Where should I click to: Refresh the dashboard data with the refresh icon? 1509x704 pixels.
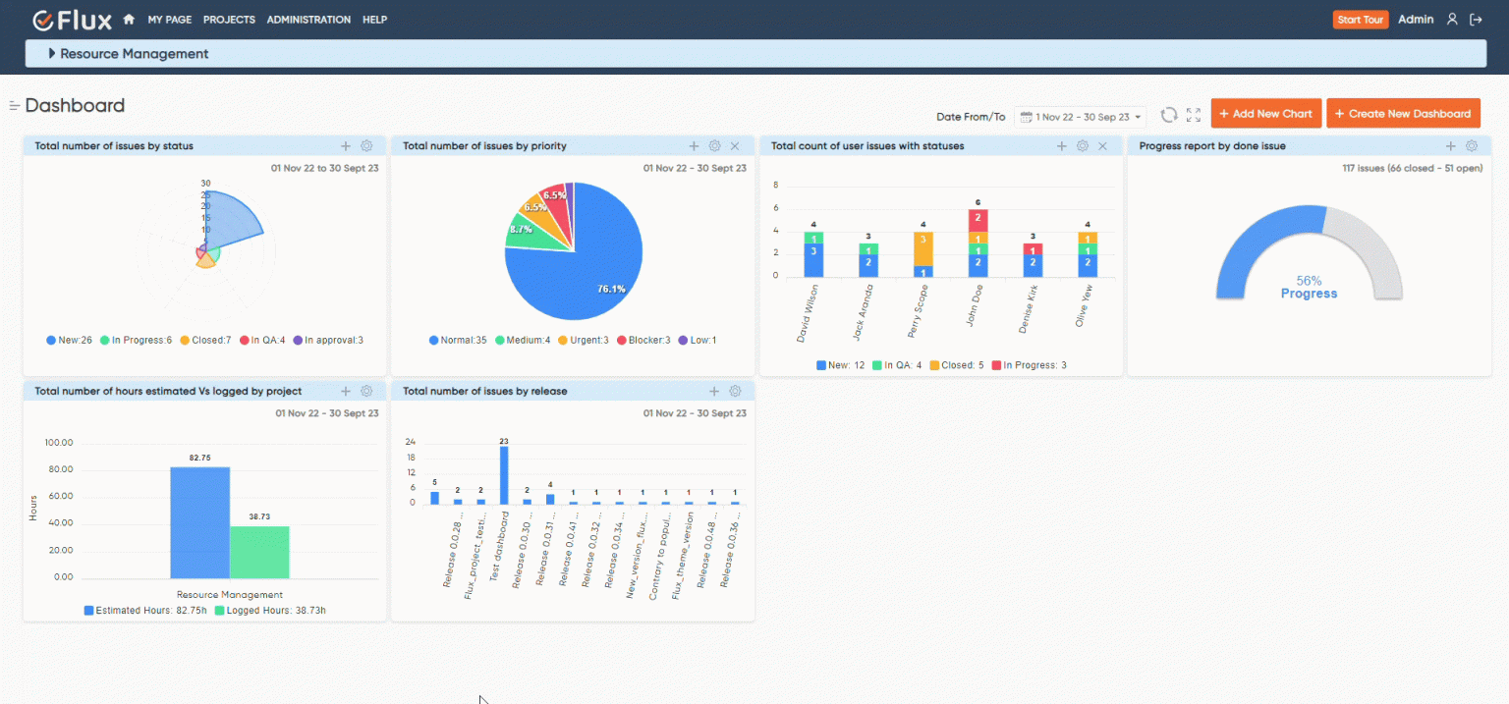1168,113
